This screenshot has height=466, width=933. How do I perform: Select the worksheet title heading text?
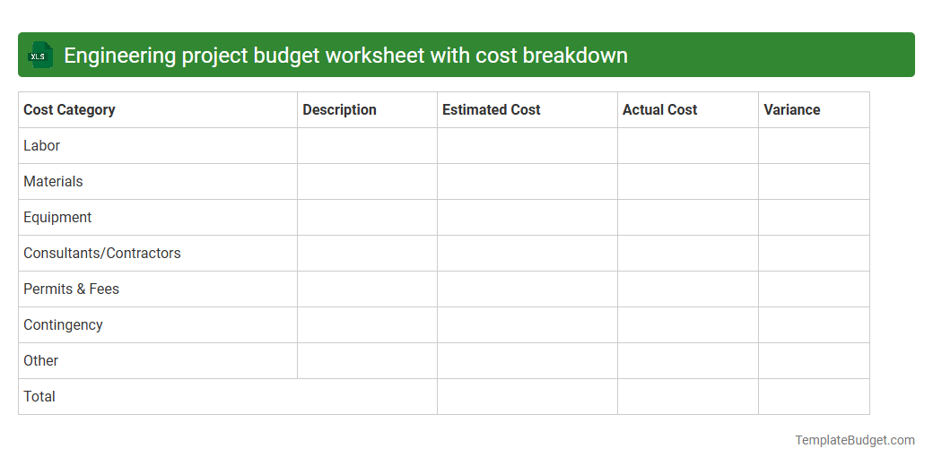point(345,56)
